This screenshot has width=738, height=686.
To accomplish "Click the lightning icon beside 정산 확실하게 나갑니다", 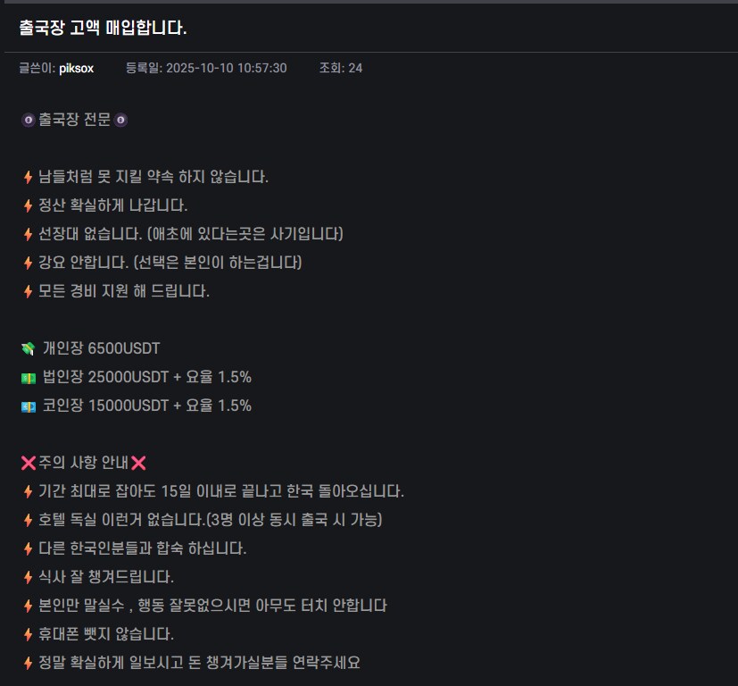I will pos(28,205).
